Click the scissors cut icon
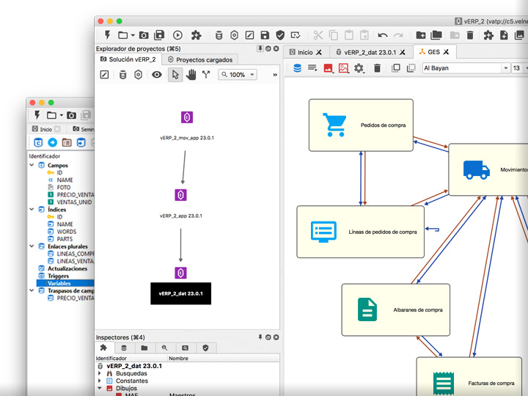The image size is (528, 396). (318, 35)
